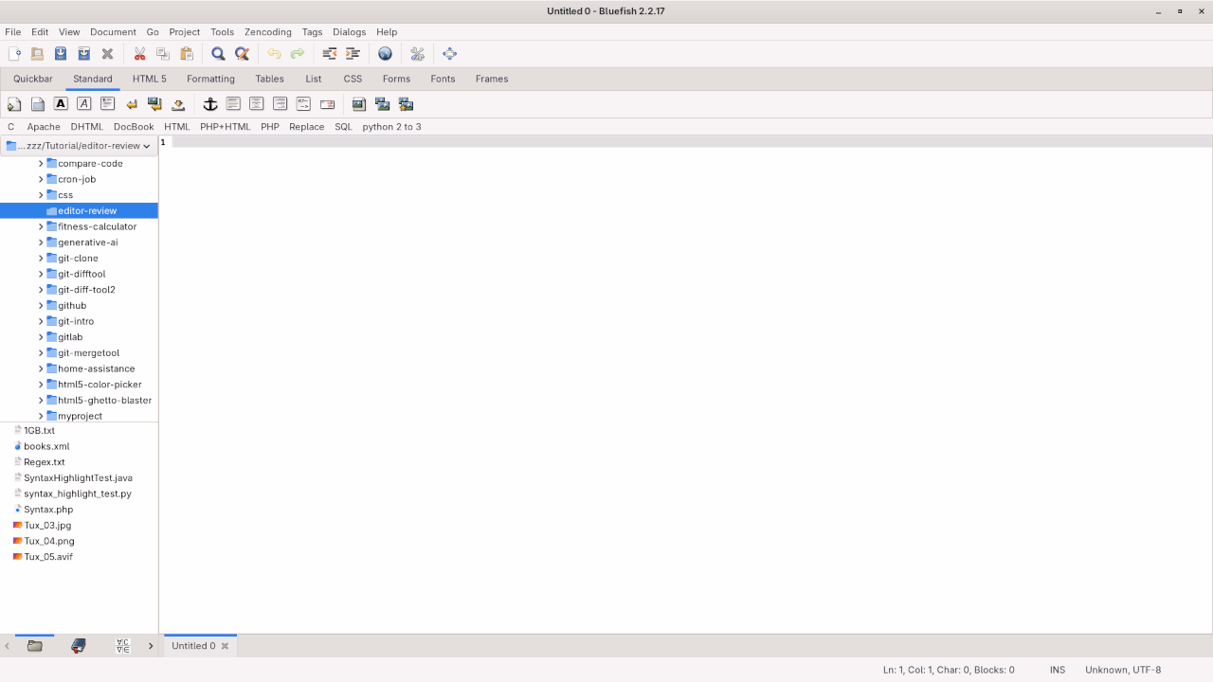
Task: Switch to the CSS toolbar tab
Action: 353,79
